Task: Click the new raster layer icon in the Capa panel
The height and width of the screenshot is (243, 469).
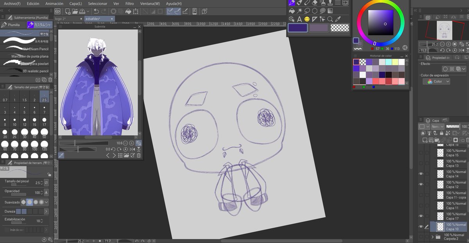Action: [425, 140]
